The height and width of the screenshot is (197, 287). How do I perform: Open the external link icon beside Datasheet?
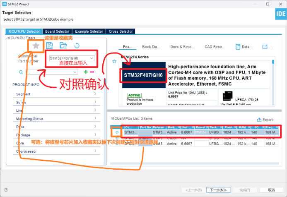tap(265, 47)
